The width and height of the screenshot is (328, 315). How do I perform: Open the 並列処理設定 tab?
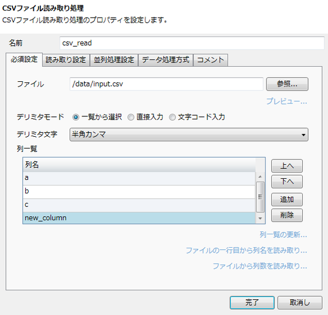point(114,60)
